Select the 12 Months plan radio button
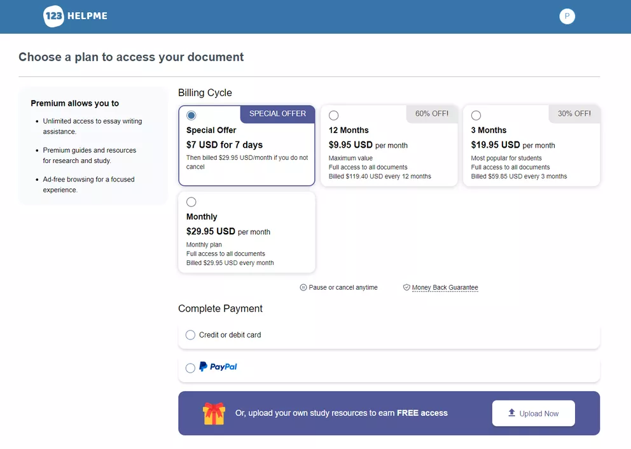 333,116
